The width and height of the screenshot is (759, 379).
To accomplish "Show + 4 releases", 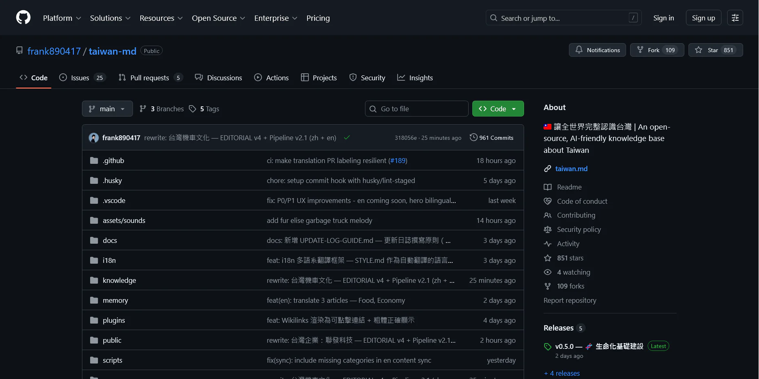I will tap(562, 373).
